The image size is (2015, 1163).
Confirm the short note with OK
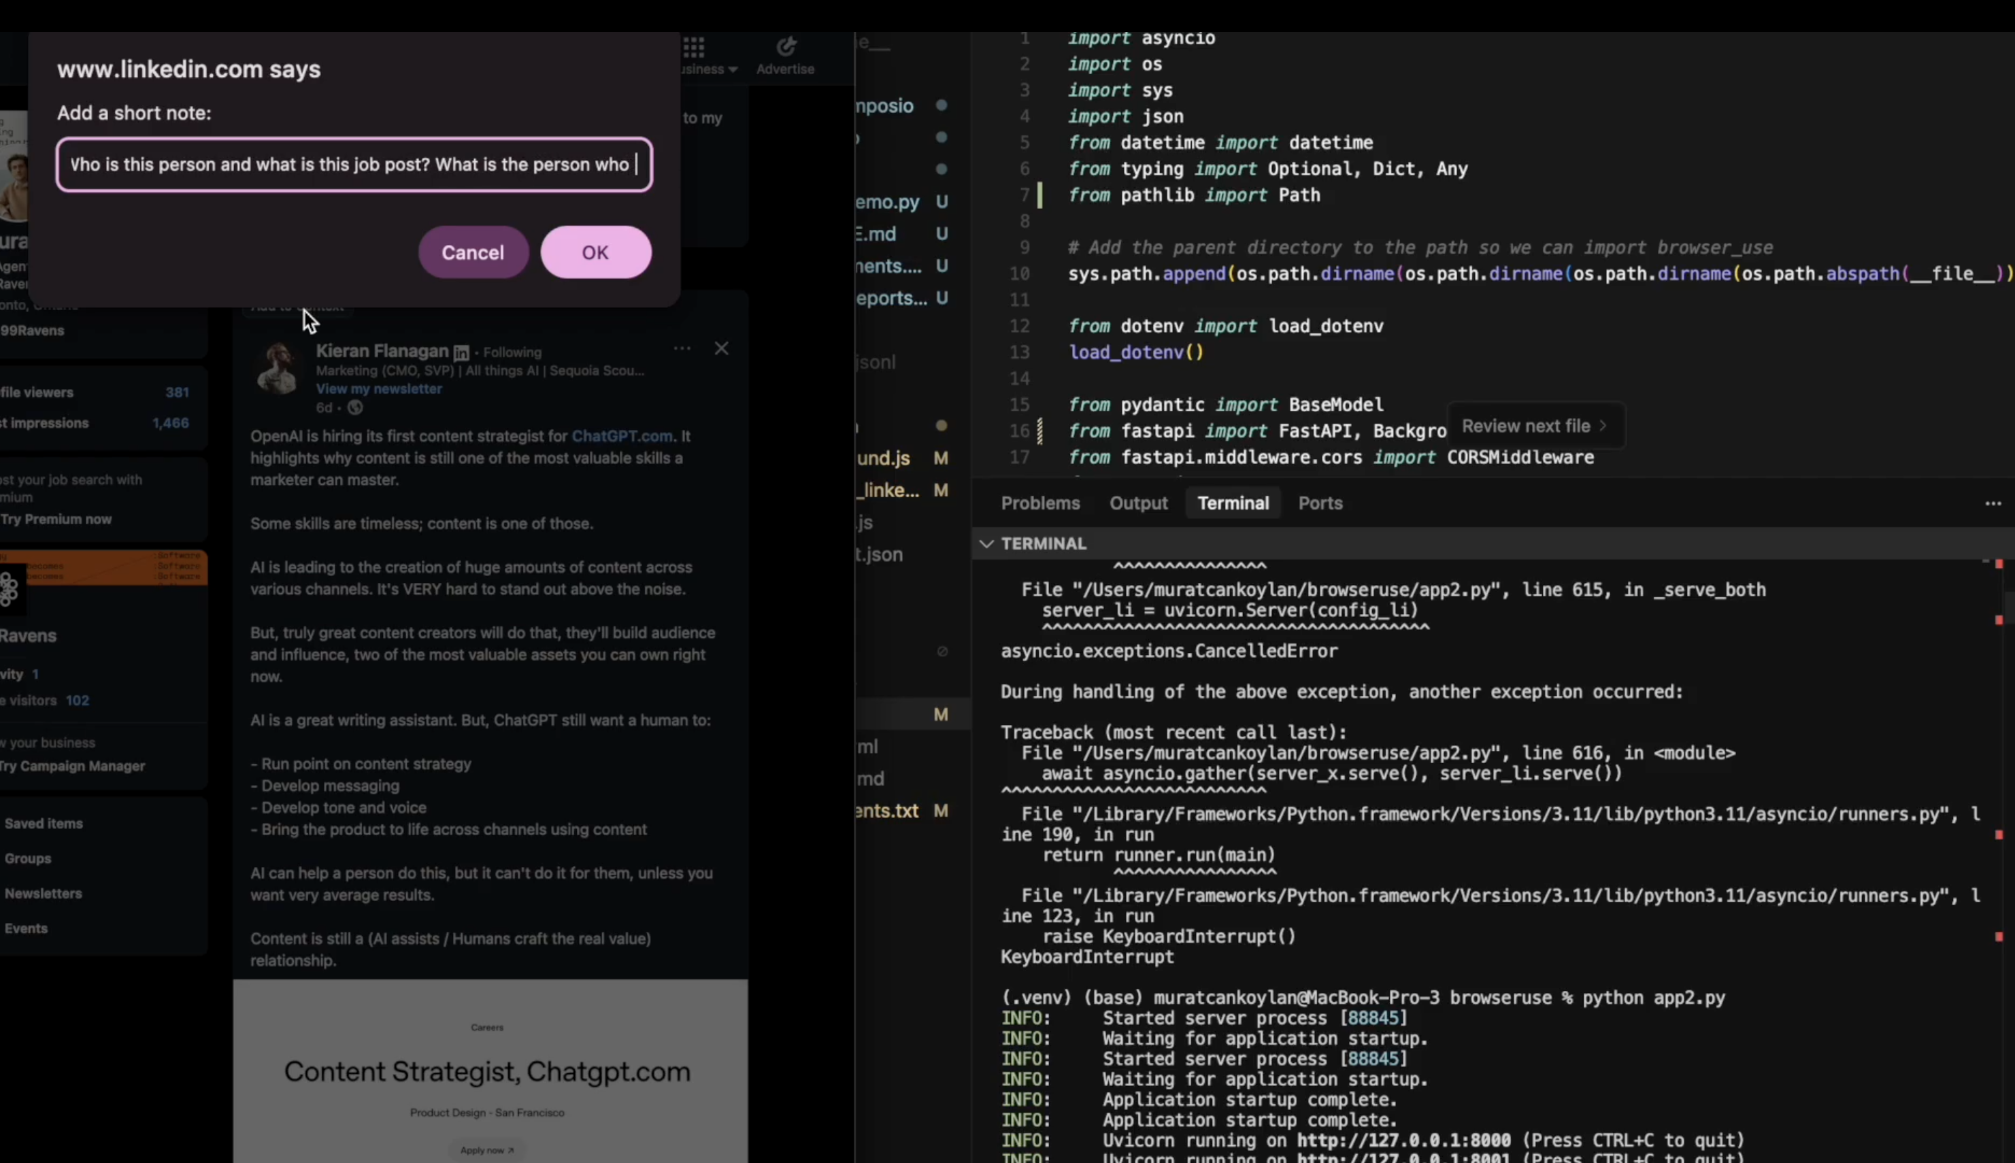[x=596, y=252]
